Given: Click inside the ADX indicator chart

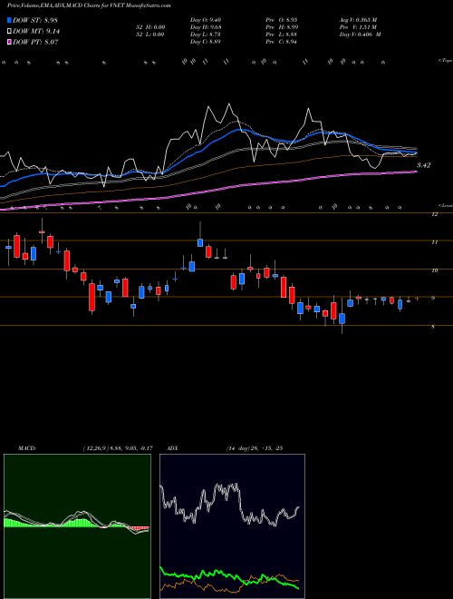Looking at the screenshot, I should click(x=232, y=526).
